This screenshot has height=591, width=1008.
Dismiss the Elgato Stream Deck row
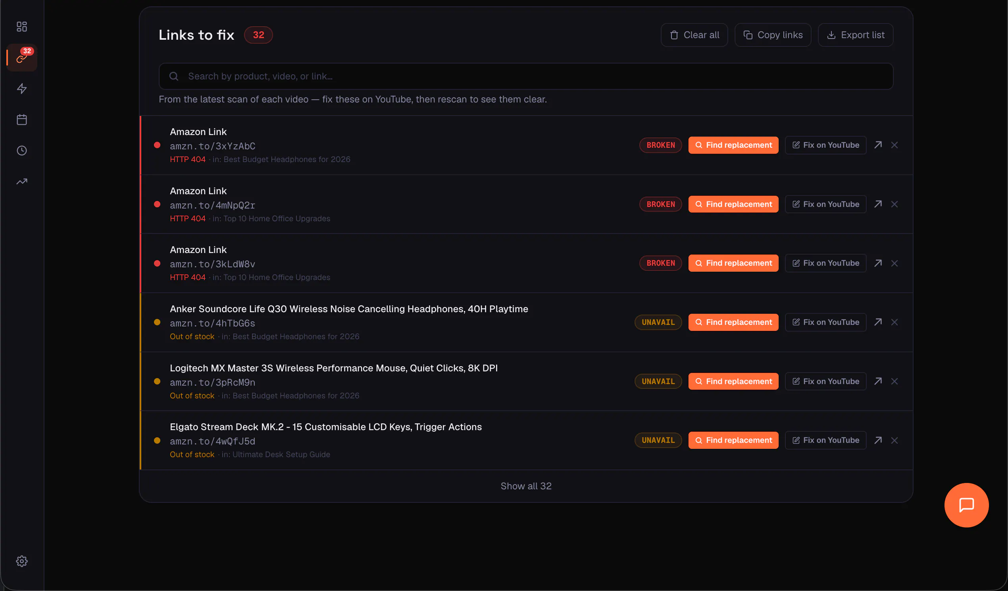[x=895, y=440]
